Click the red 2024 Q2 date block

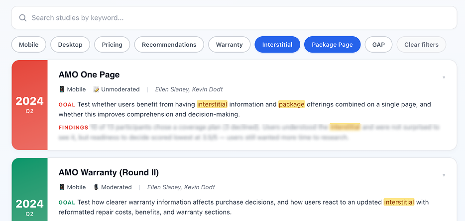click(x=29, y=105)
